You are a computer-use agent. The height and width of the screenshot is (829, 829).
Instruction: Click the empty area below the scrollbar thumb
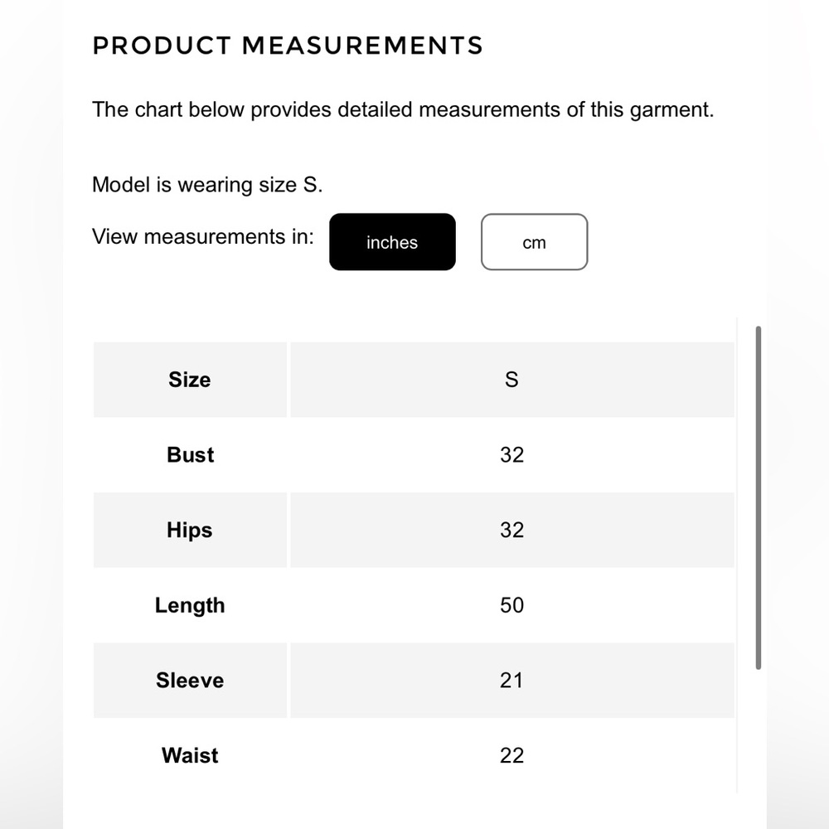pyautogui.click(x=759, y=732)
